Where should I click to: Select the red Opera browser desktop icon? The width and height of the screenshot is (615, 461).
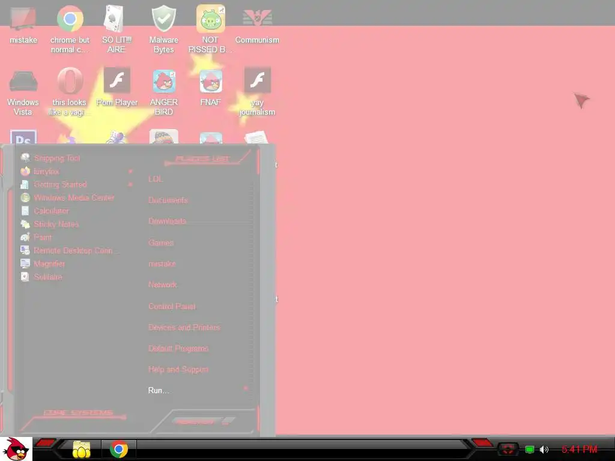70,92
